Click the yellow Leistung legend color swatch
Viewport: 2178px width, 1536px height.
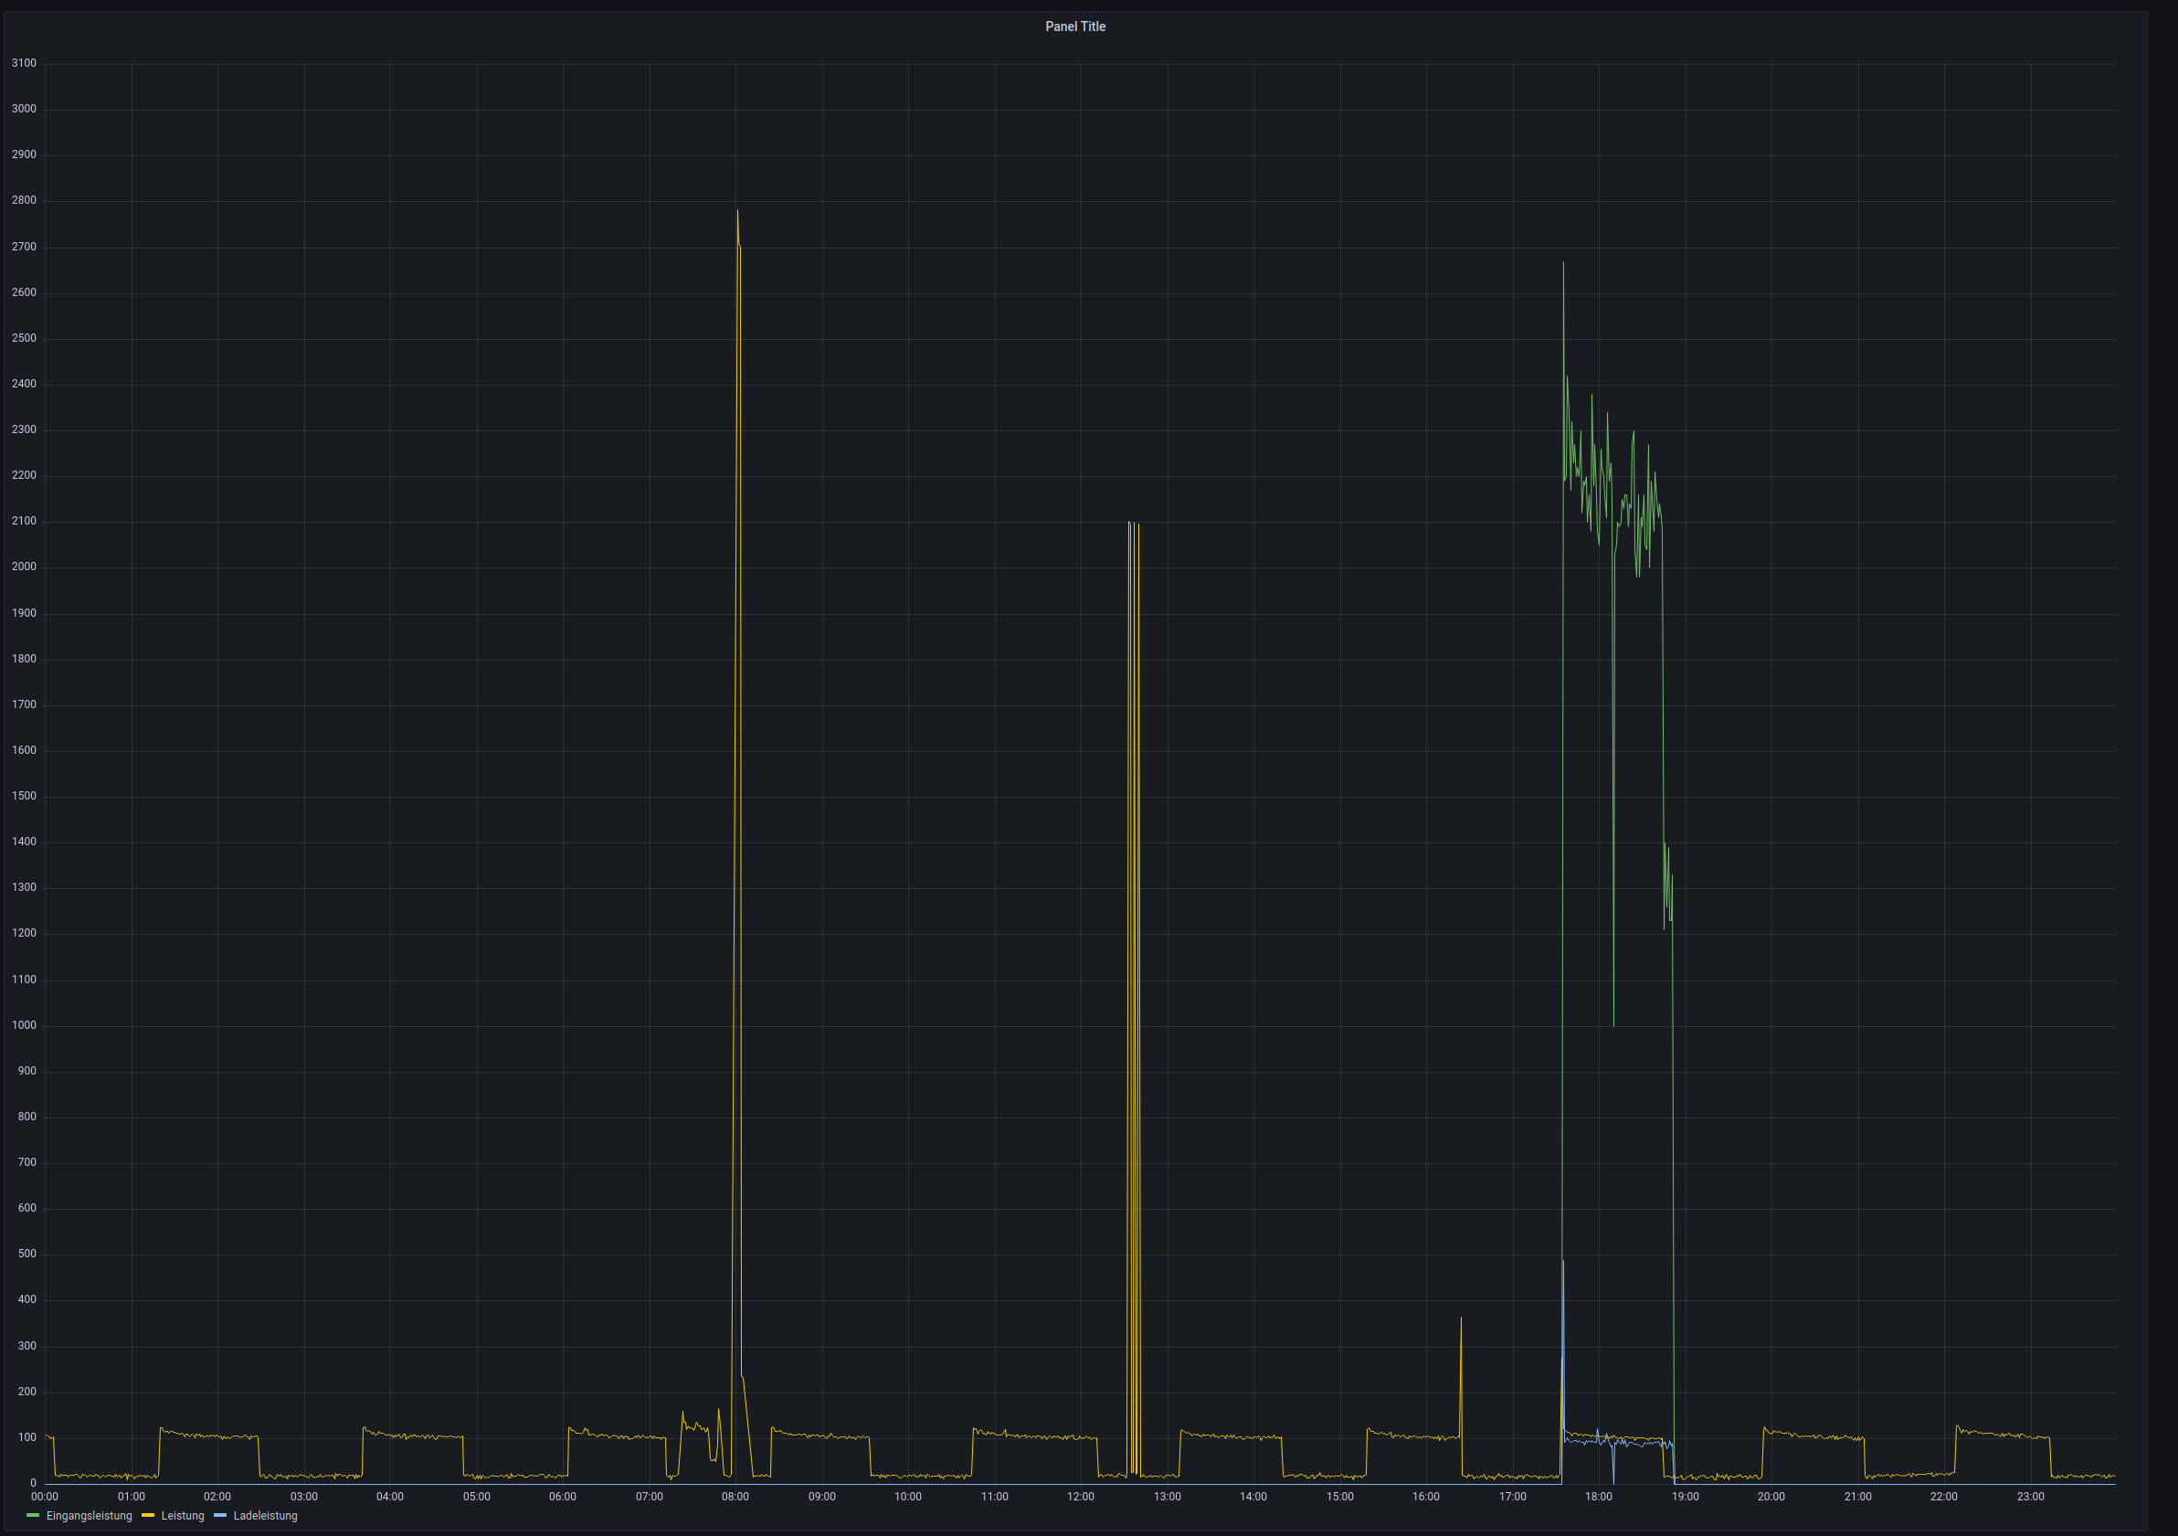click(148, 1515)
